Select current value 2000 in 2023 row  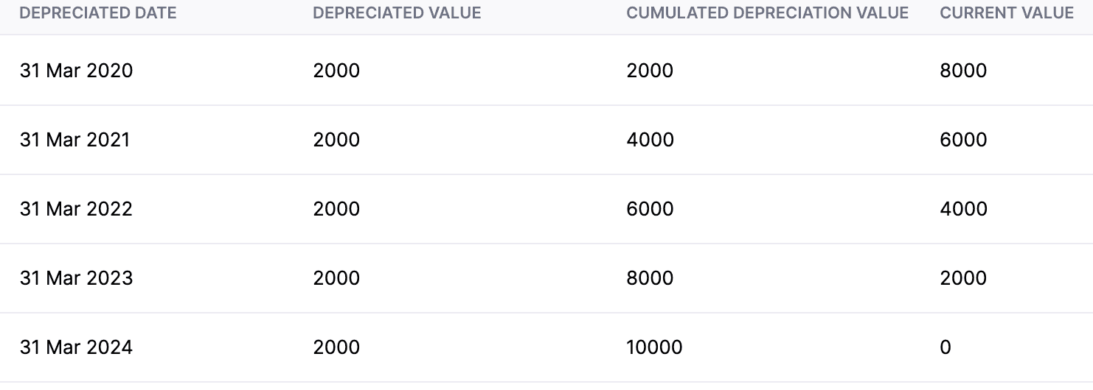[x=963, y=278]
